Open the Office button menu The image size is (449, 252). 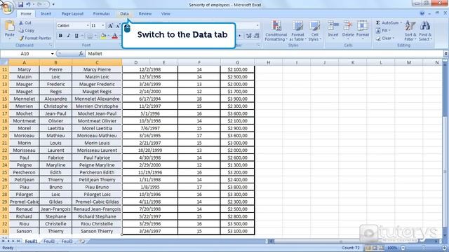(7, 7)
